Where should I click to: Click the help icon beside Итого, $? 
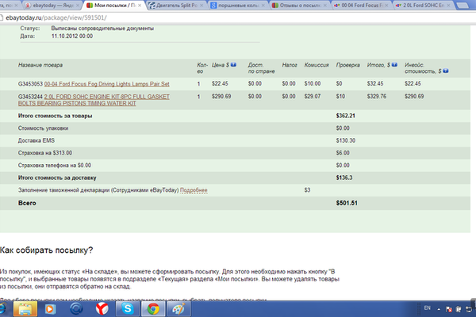coord(394,65)
